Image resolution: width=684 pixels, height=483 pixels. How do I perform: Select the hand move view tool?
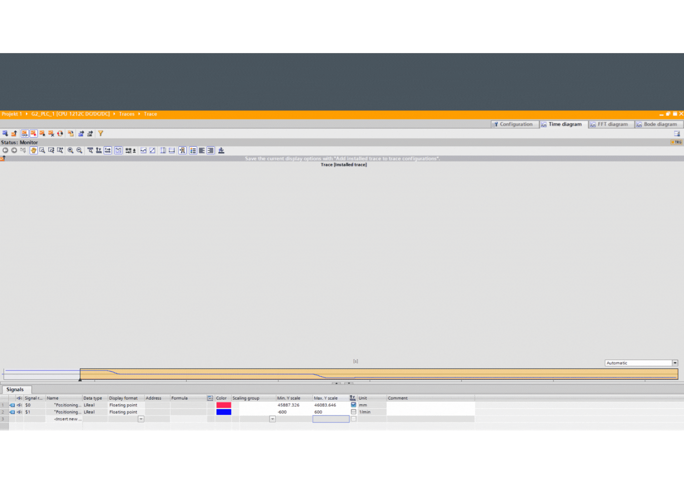click(34, 150)
